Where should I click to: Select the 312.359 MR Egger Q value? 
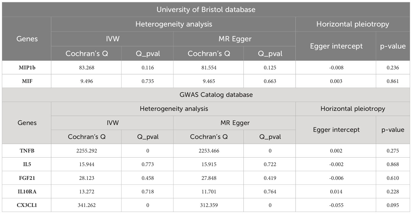point(208,205)
